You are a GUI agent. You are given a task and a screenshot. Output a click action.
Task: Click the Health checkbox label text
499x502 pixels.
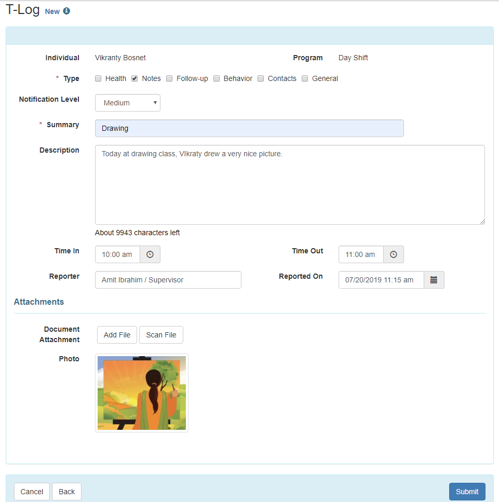tap(116, 78)
